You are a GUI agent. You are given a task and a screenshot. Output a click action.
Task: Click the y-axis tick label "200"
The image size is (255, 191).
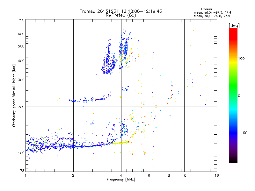click(x=21, y=107)
